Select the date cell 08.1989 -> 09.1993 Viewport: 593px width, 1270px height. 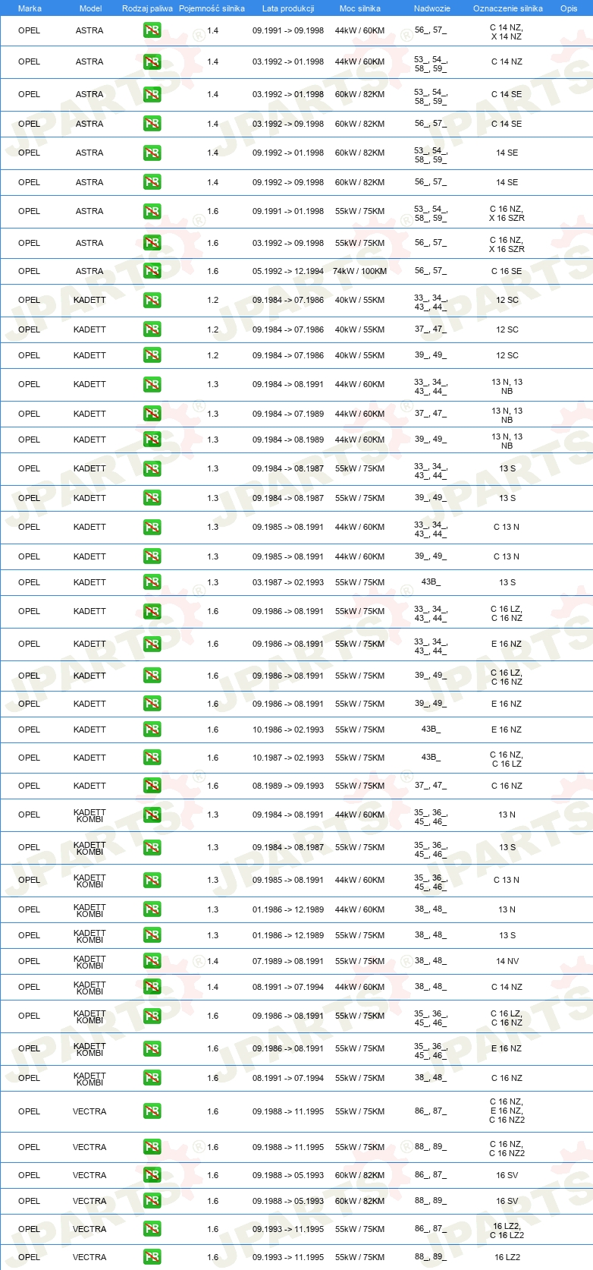pyautogui.click(x=288, y=786)
